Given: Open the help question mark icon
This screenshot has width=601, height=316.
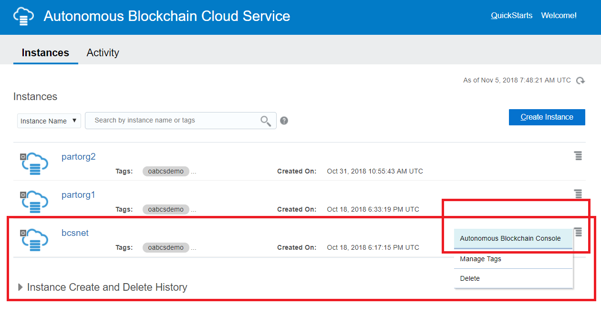Looking at the screenshot, I should [284, 121].
